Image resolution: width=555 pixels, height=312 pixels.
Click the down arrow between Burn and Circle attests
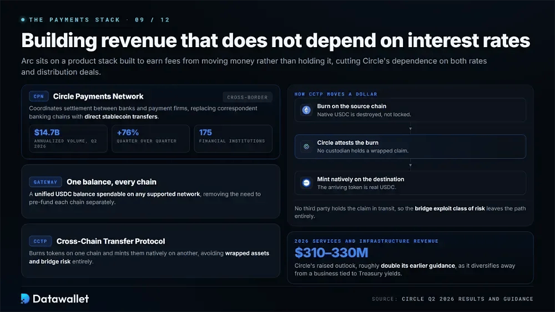[410, 129]
